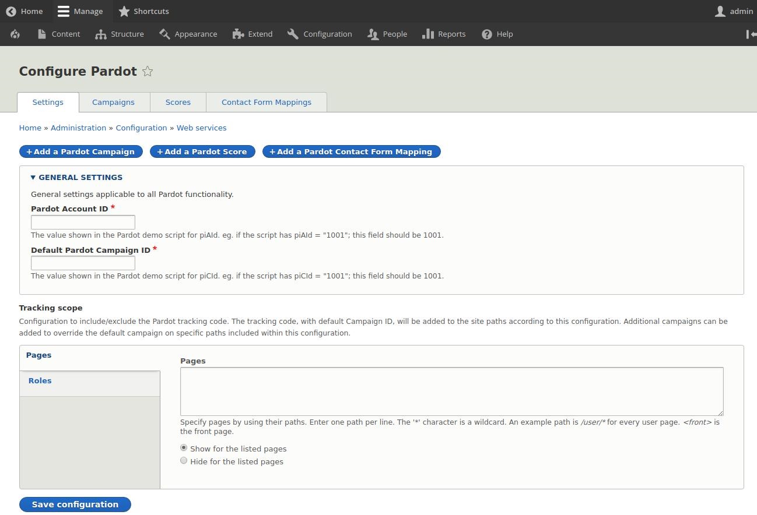Click the Help question-mark icon
The width and height of the screenshot is (757, 515).
486,34
